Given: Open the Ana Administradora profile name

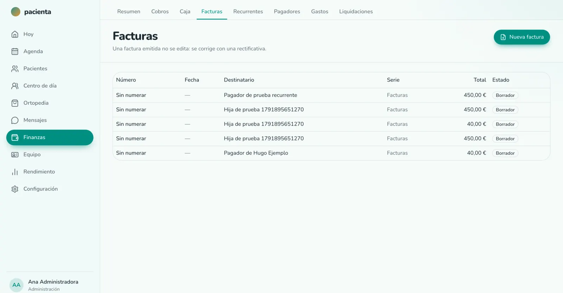Looking at the screenshot, I should coord(53,282).
